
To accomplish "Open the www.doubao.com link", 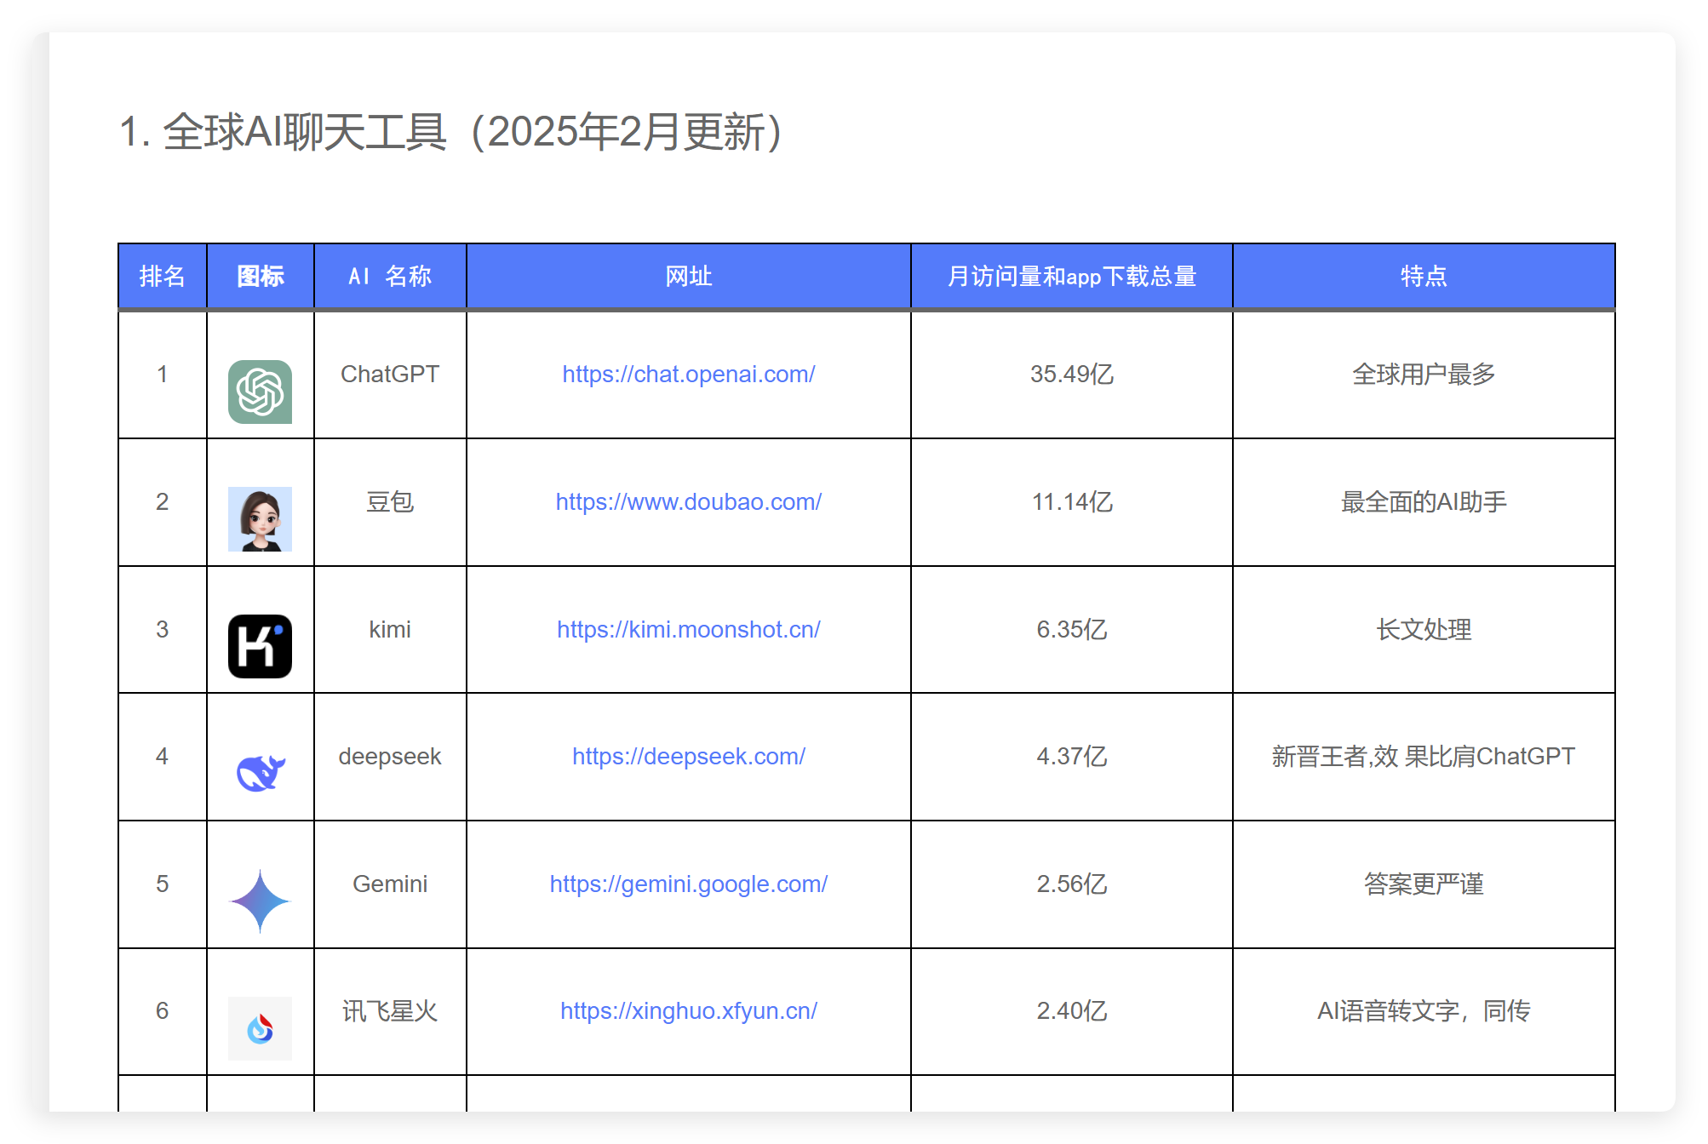I will (688, 501).
